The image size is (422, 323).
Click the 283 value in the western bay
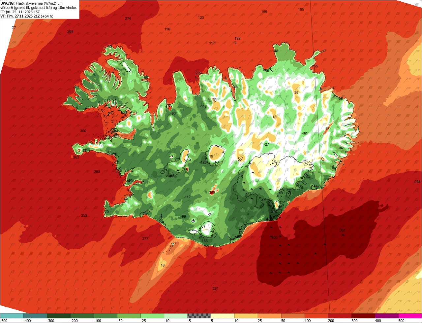(x=97, y=171)
